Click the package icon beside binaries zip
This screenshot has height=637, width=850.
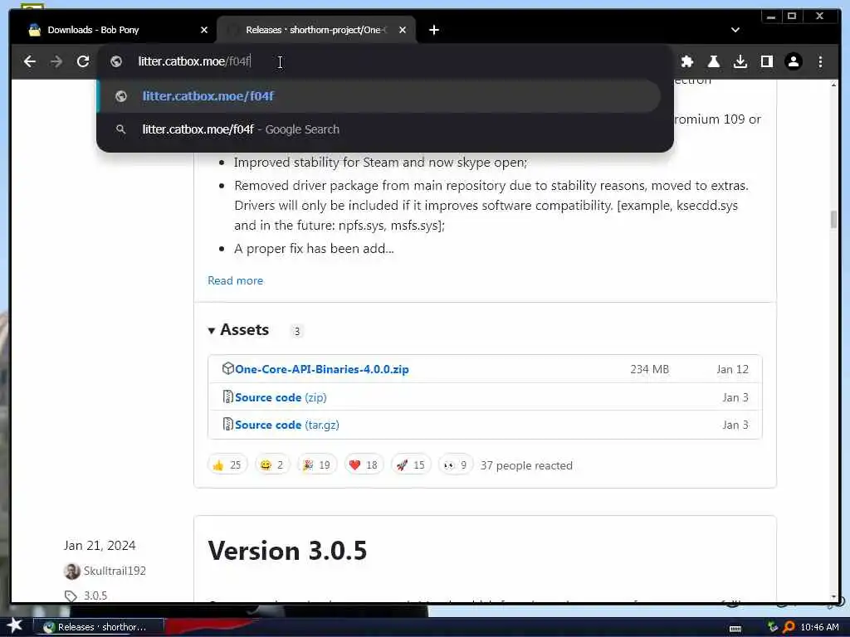[x=228, y=368]
